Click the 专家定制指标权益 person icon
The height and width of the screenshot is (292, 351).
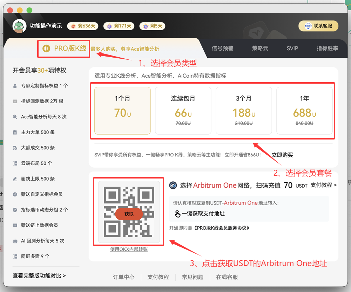(x=15, y=85)
